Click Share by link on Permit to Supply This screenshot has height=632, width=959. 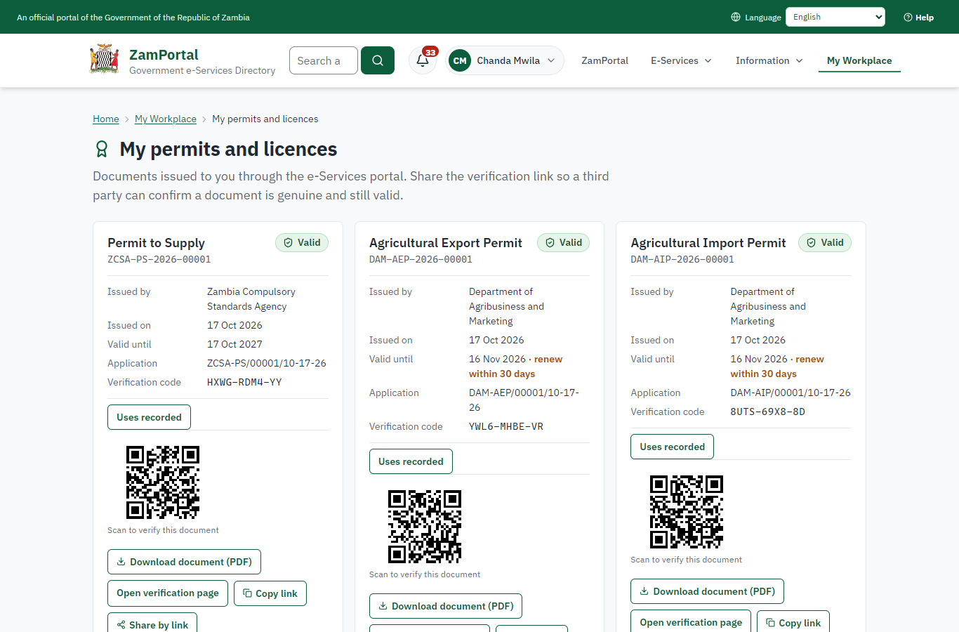coord(152,623)
